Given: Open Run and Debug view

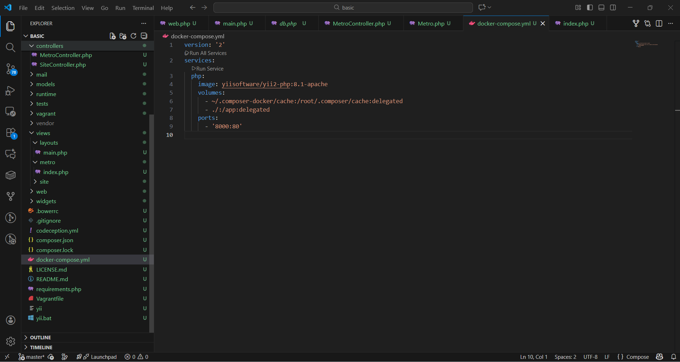Looking at the screenshot, I should 10,90.
